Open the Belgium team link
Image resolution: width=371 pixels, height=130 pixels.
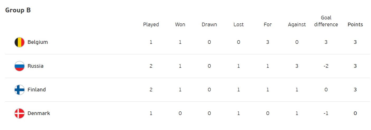coord(38,42)
